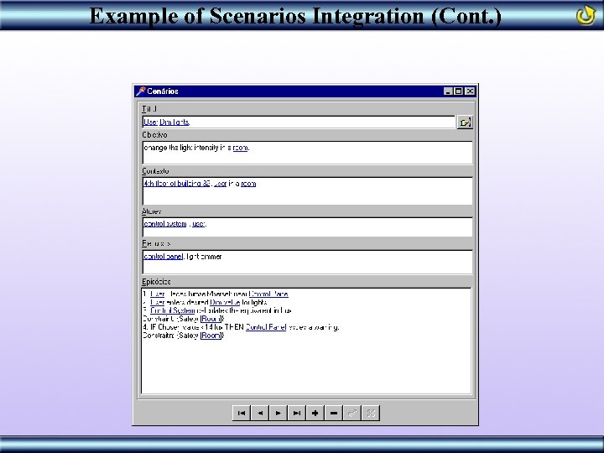
Task: Click the 'light dimmer' text in Recursos
Action: [x=204, y=256]
